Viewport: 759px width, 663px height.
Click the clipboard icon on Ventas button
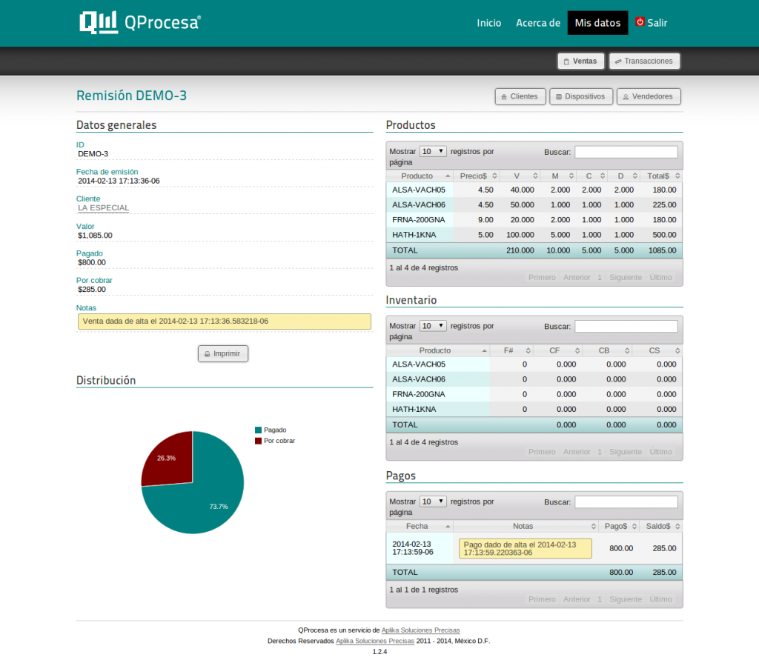pyautogui.click(x=566, y=61)
